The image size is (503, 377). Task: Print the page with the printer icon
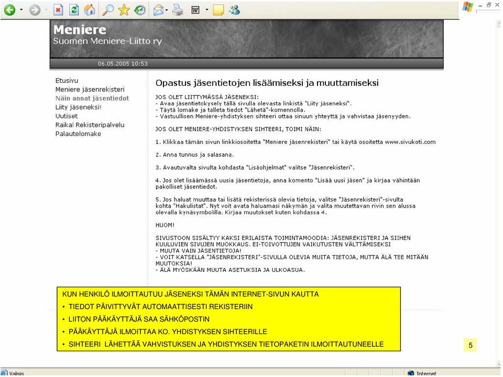coord(178,10)
